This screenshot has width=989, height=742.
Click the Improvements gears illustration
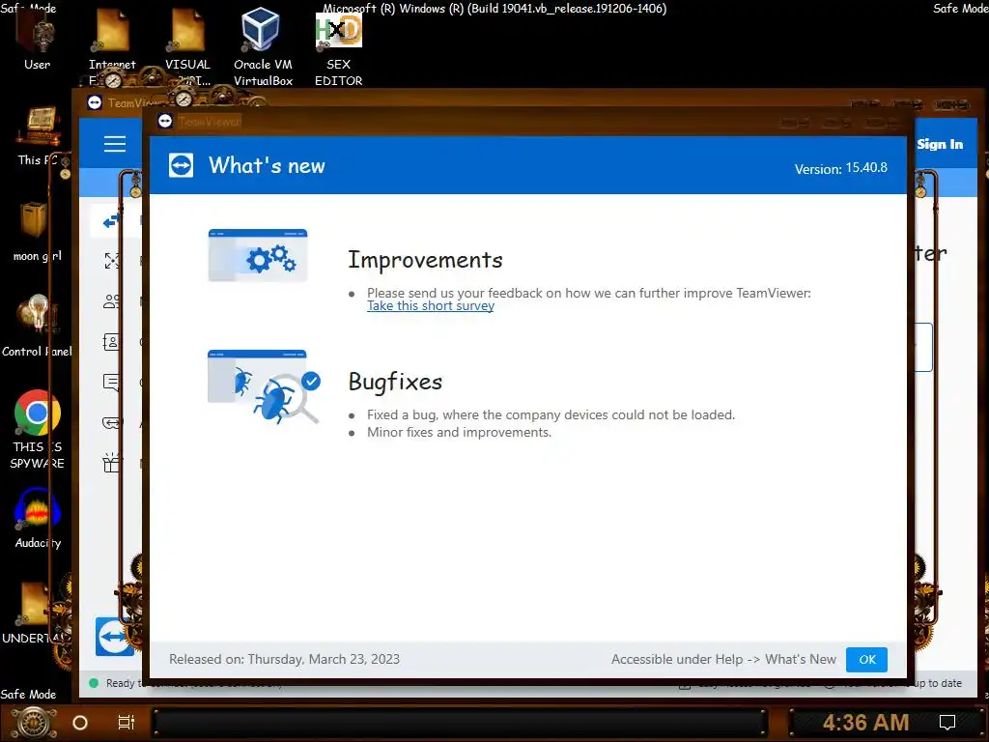(257, 255)
